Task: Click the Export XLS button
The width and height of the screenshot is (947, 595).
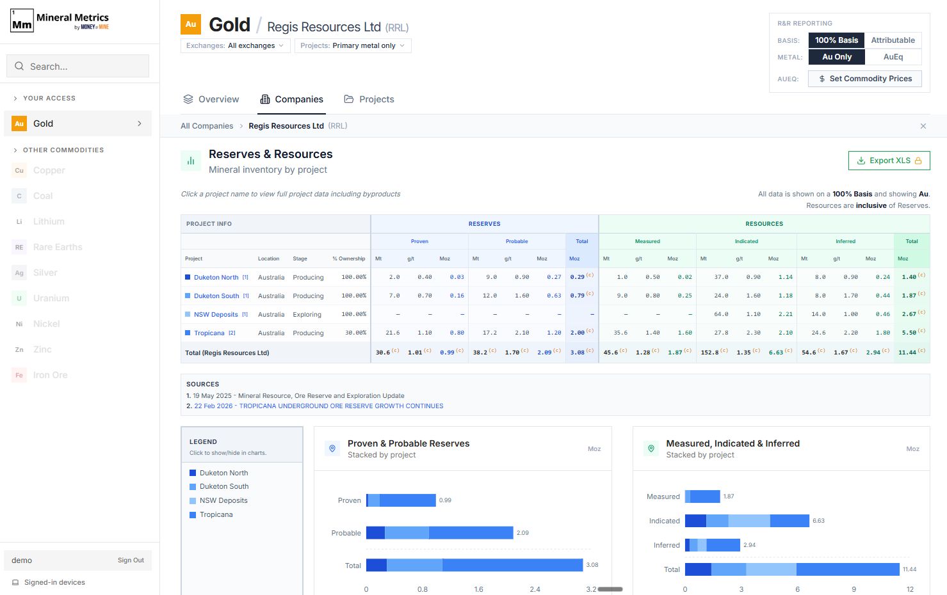Action: click(x=889, y=161)
